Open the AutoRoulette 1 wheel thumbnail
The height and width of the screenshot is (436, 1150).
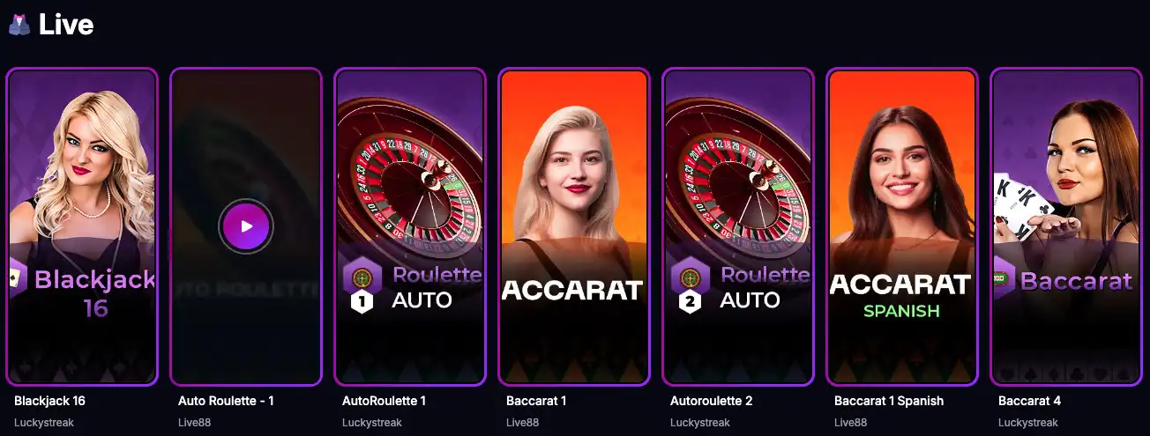click(x=410, y=226)
